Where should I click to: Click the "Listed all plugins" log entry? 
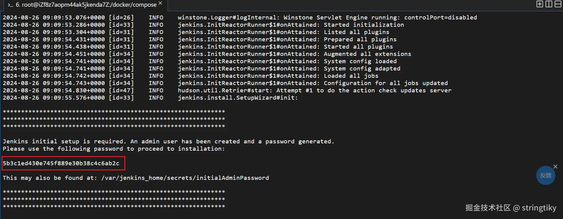click(x=356, y=32)
